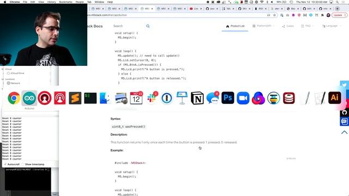This screenshot has height=196, width=349.
Task: Open the red database app icon
Action: 289,98
